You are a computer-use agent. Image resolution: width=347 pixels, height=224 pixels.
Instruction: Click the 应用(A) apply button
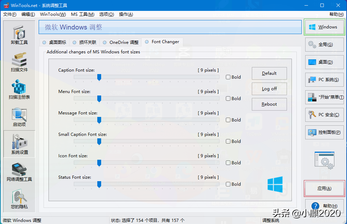[x=325, y=189]
